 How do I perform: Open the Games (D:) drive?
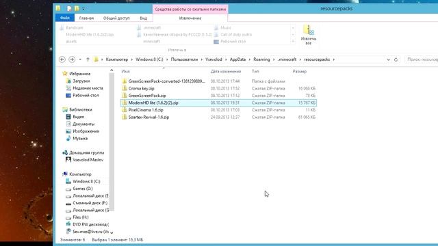(82, 189)
